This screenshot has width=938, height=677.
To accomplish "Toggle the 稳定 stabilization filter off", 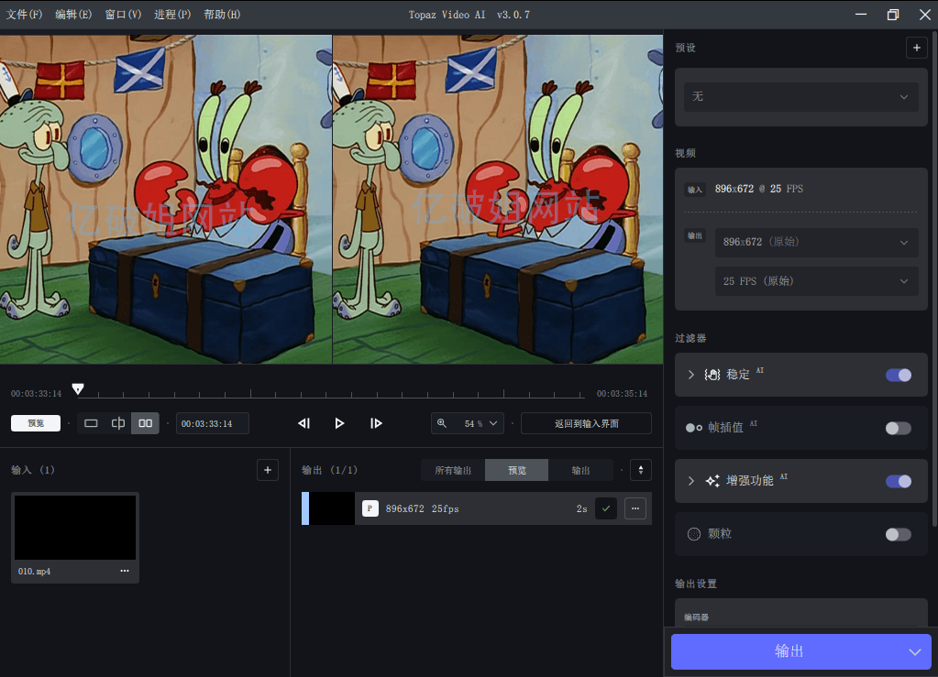I will coord(898,375).
